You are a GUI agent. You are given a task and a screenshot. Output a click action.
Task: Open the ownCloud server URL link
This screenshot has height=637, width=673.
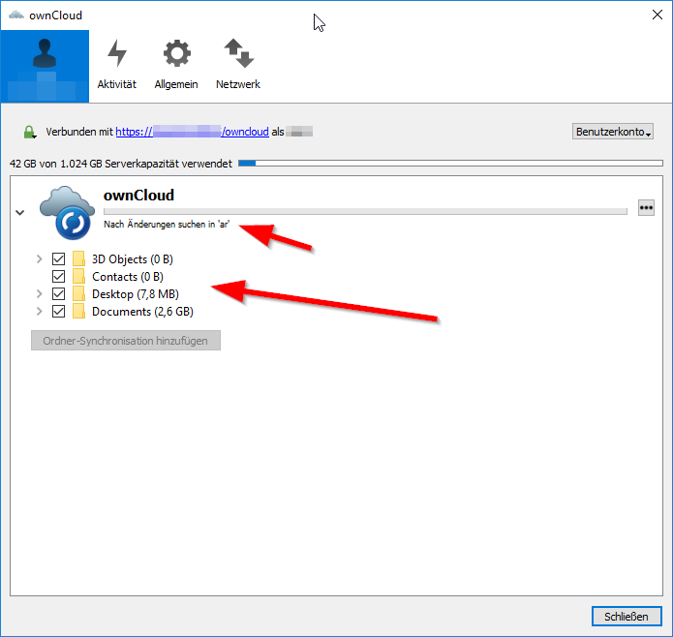[192, 132]
